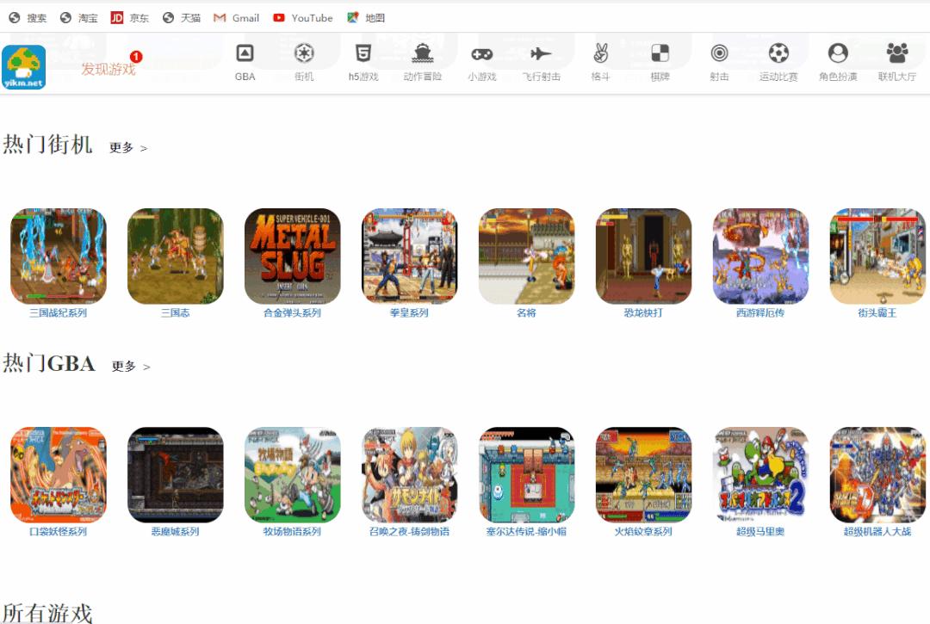Open the 淘宝 bookmark
The width and height of the screenshot is (930, 624).
tap(79, 18)
